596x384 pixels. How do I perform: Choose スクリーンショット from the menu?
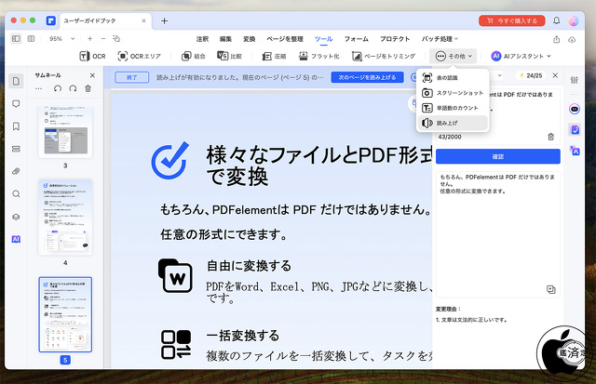453,93
